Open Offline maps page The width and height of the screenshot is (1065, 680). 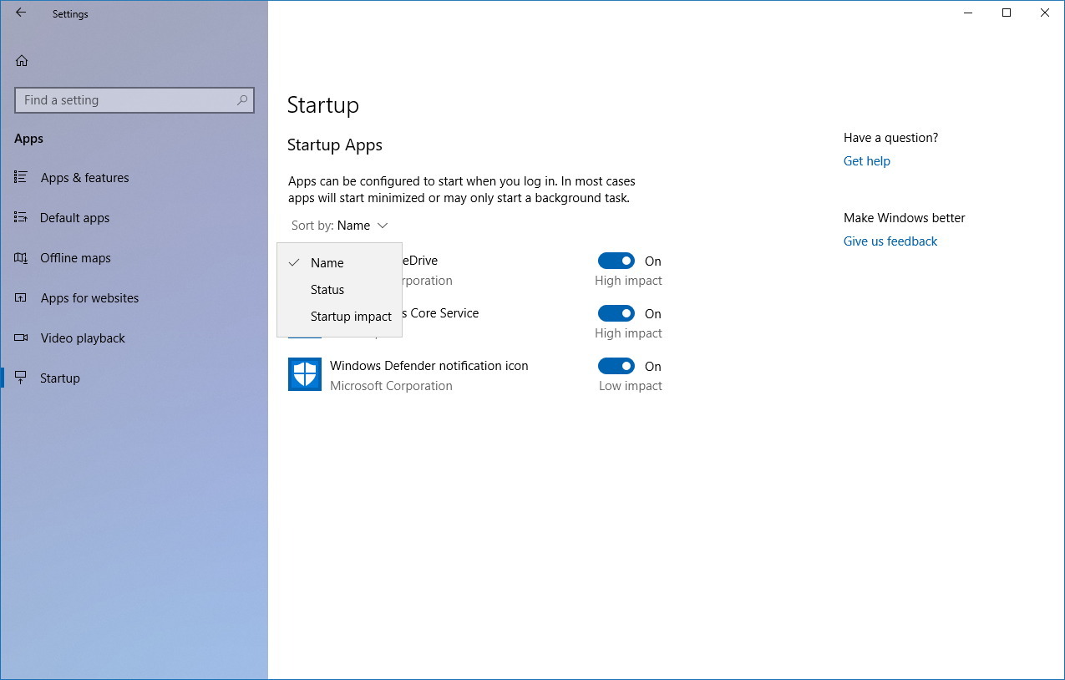point(75,257)
